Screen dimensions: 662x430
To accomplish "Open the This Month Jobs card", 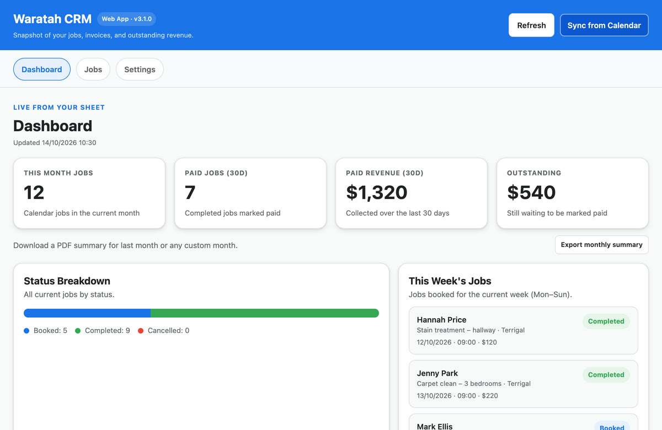I will 89,193.
